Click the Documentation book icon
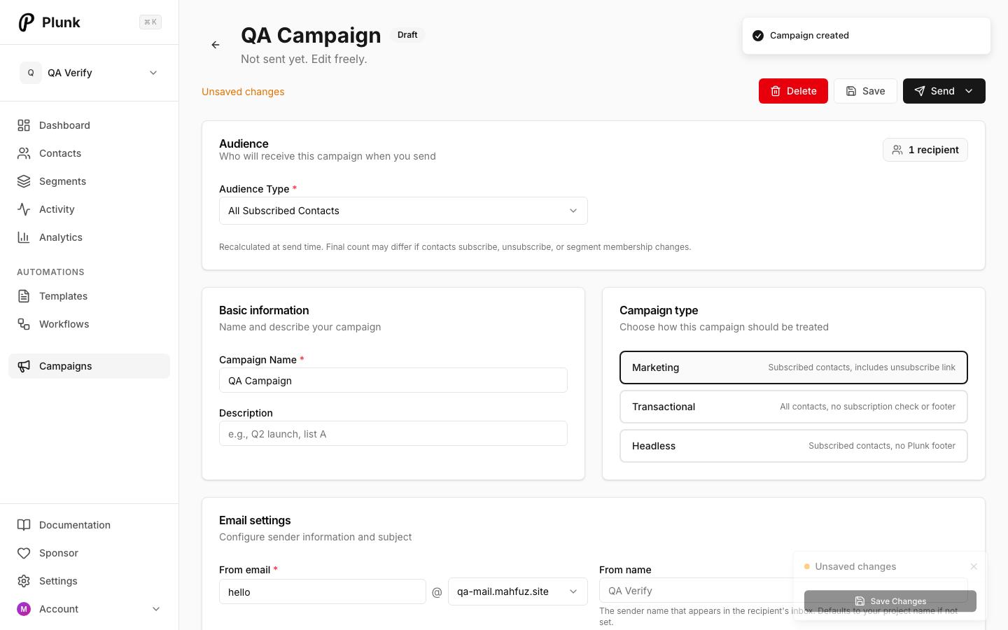The image size is (1008, 630). 24,525
